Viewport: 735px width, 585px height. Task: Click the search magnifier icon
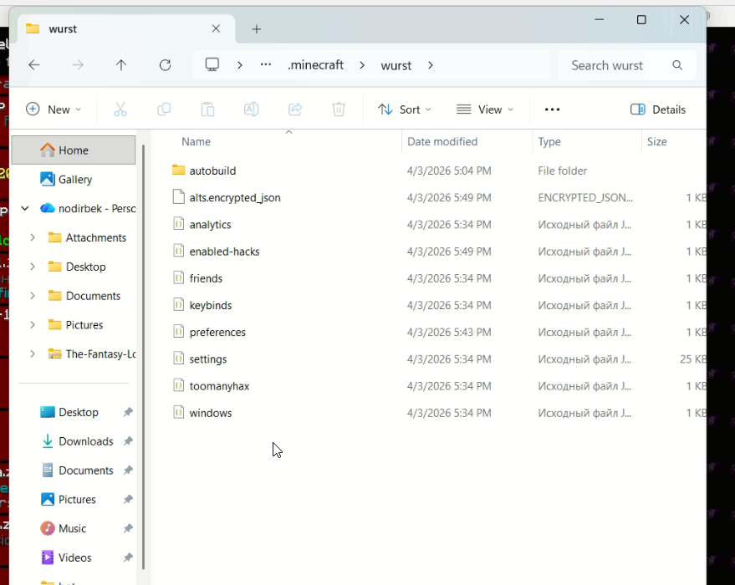tap(677, 65)
